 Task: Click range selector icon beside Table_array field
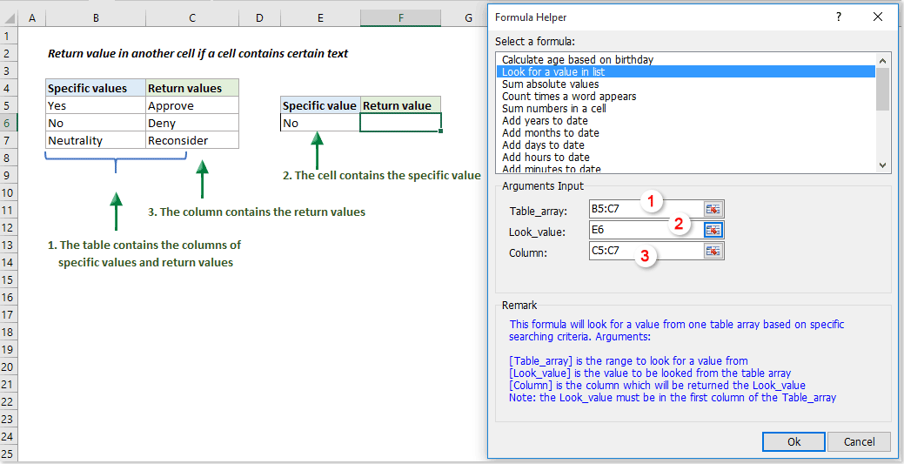tap(713, 209)
